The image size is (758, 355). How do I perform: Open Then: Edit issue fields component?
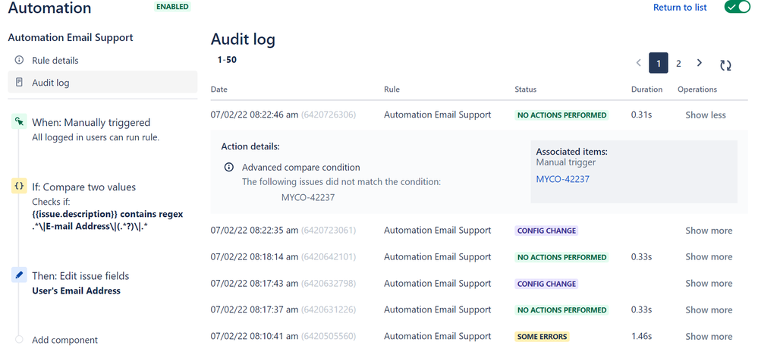pyautogui.click(x=80, y=276)
